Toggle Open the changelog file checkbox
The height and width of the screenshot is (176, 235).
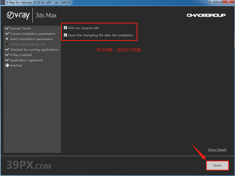[x=66, y=35]
